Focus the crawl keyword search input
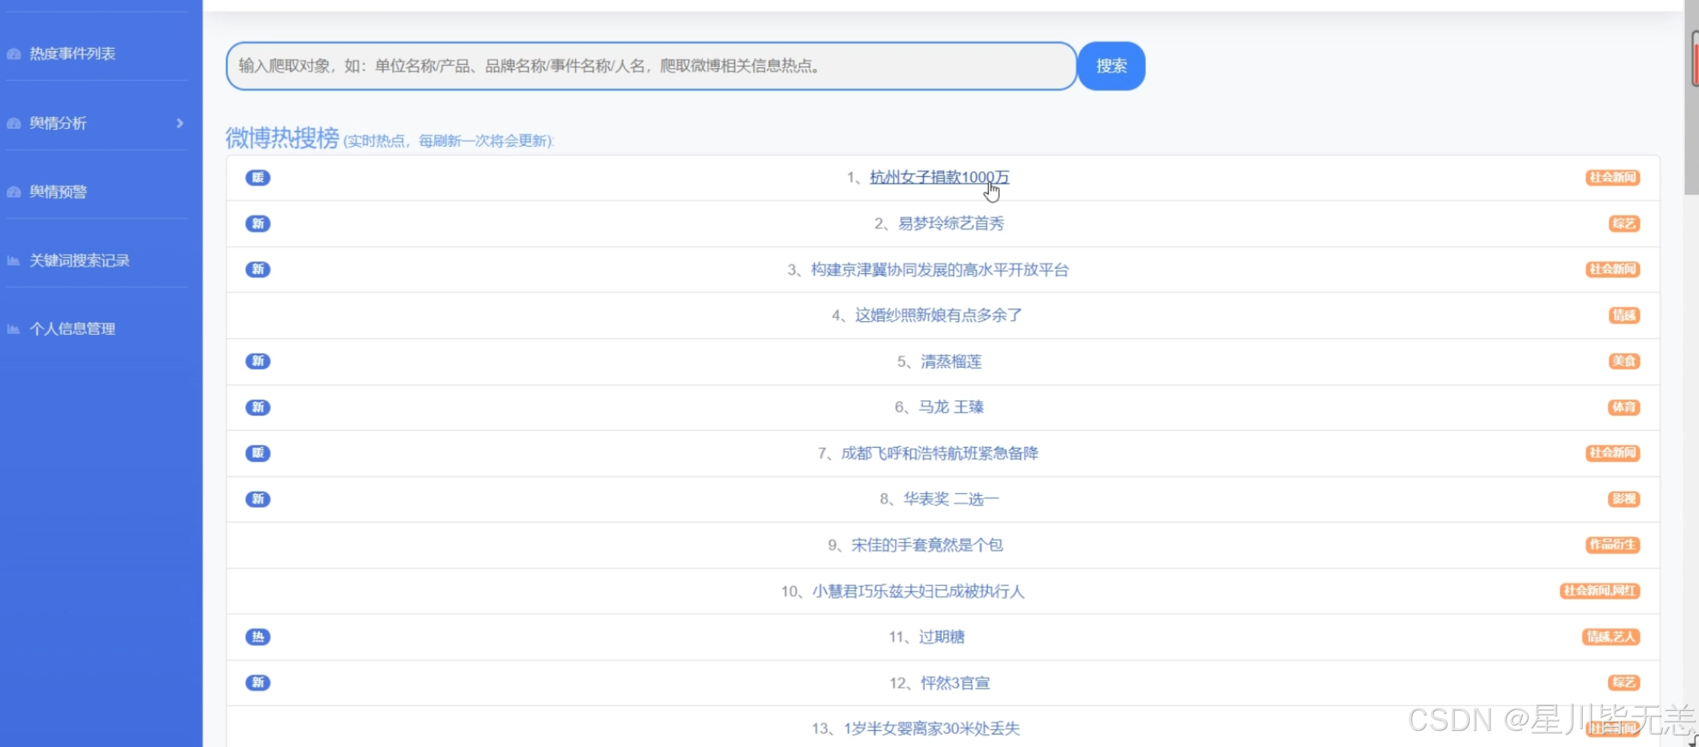 tap(651, 66)
